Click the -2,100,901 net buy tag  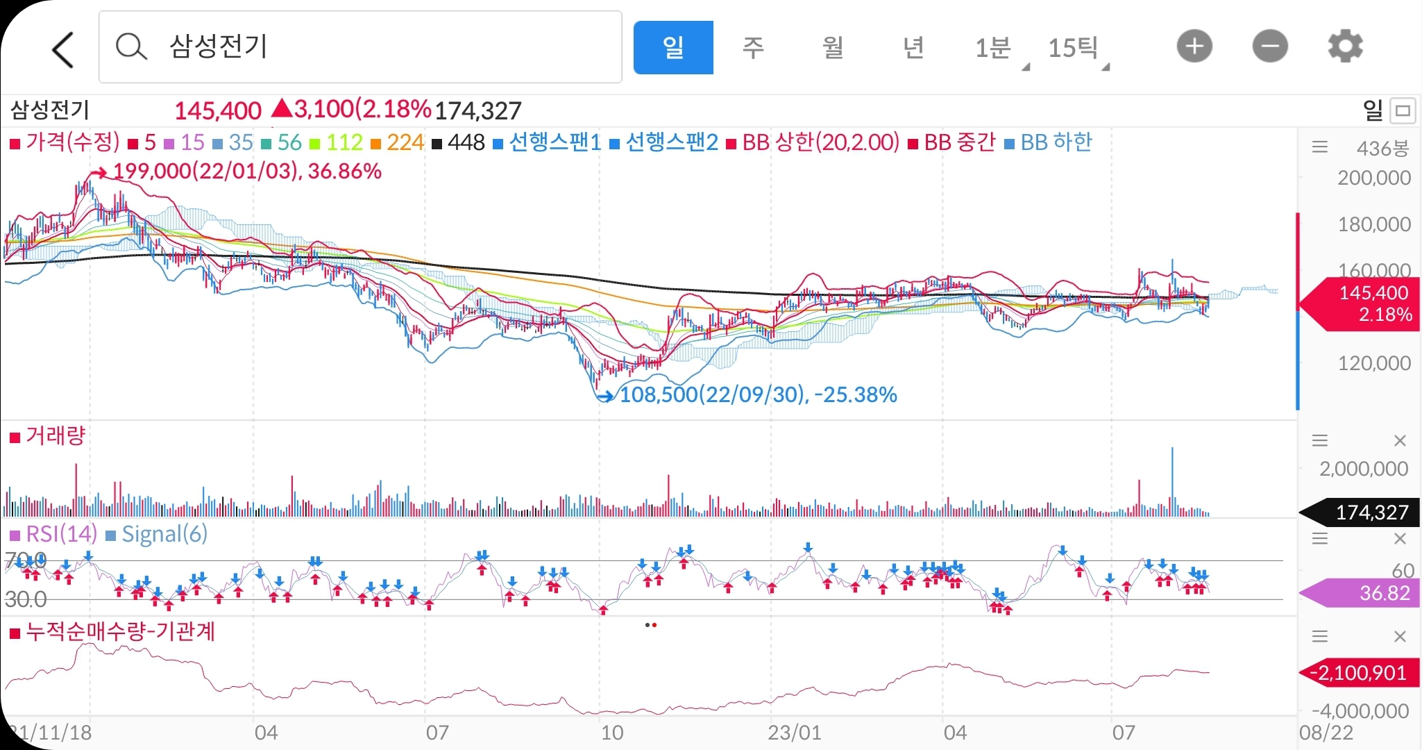pos(1360,673)
